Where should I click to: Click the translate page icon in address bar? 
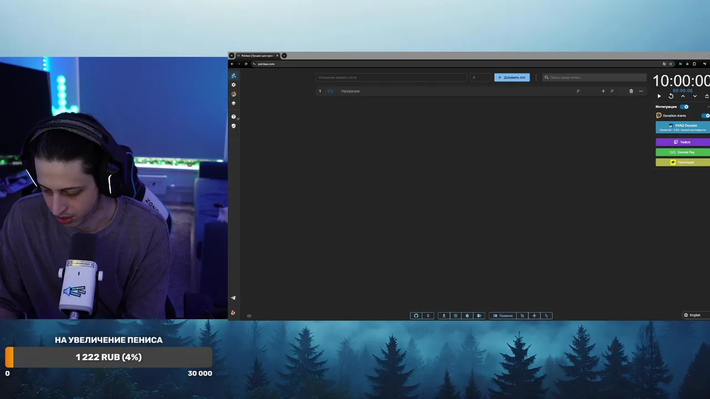pyautogui.click(x=665, y=64)
